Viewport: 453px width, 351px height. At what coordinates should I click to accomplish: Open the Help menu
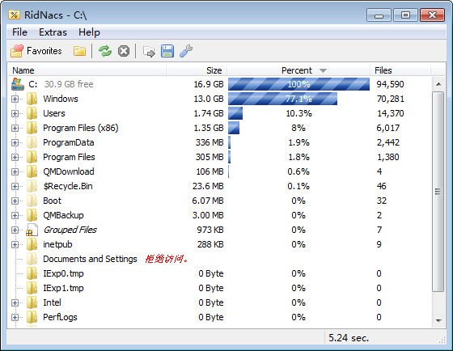(x=89, y=32)
